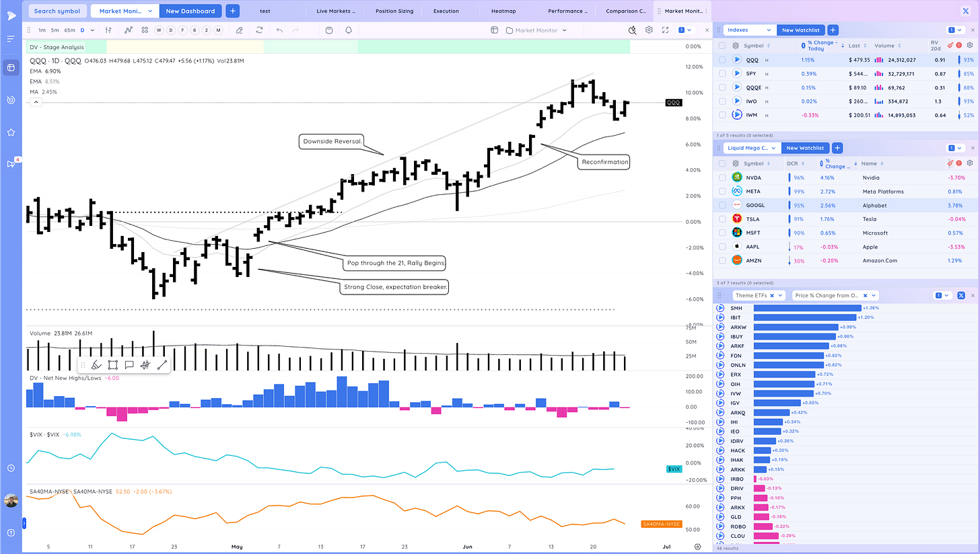
Task: Click the play icon beside SPY
Action: 738,73
